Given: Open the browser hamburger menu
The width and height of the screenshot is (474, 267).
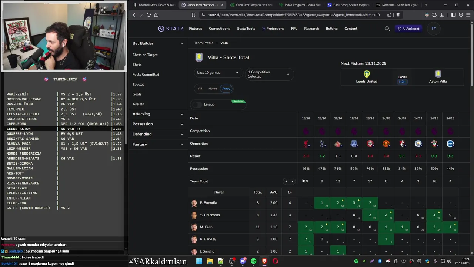Looking at the screenshot, I should [468, 15].
